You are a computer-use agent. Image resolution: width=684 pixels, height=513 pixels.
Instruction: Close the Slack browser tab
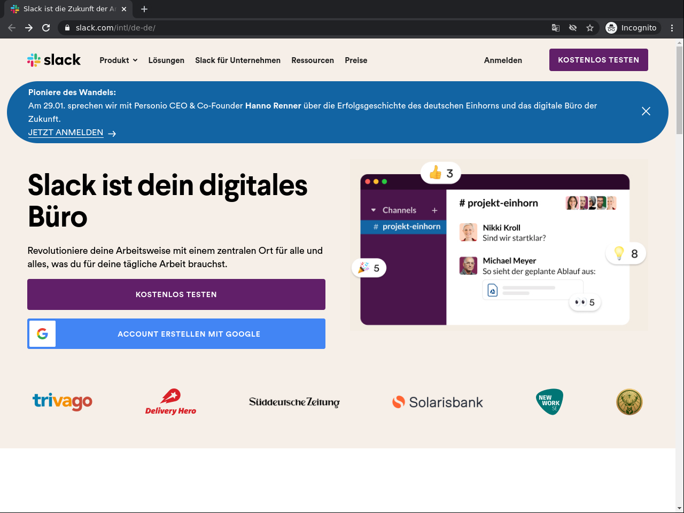[124, 9]
